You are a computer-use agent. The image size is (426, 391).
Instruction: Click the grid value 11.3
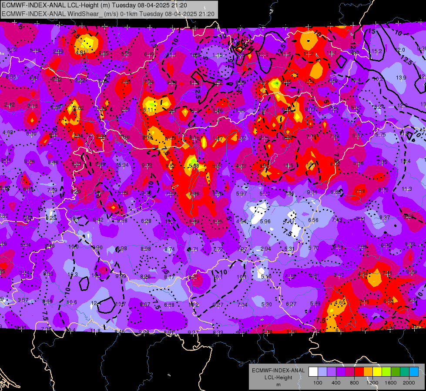407,189
